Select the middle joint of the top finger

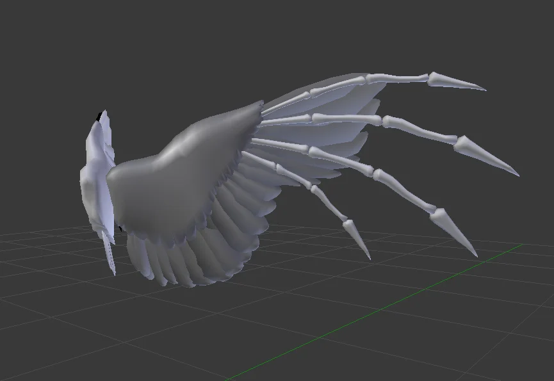pyautogui.click(x=368, y=78)
